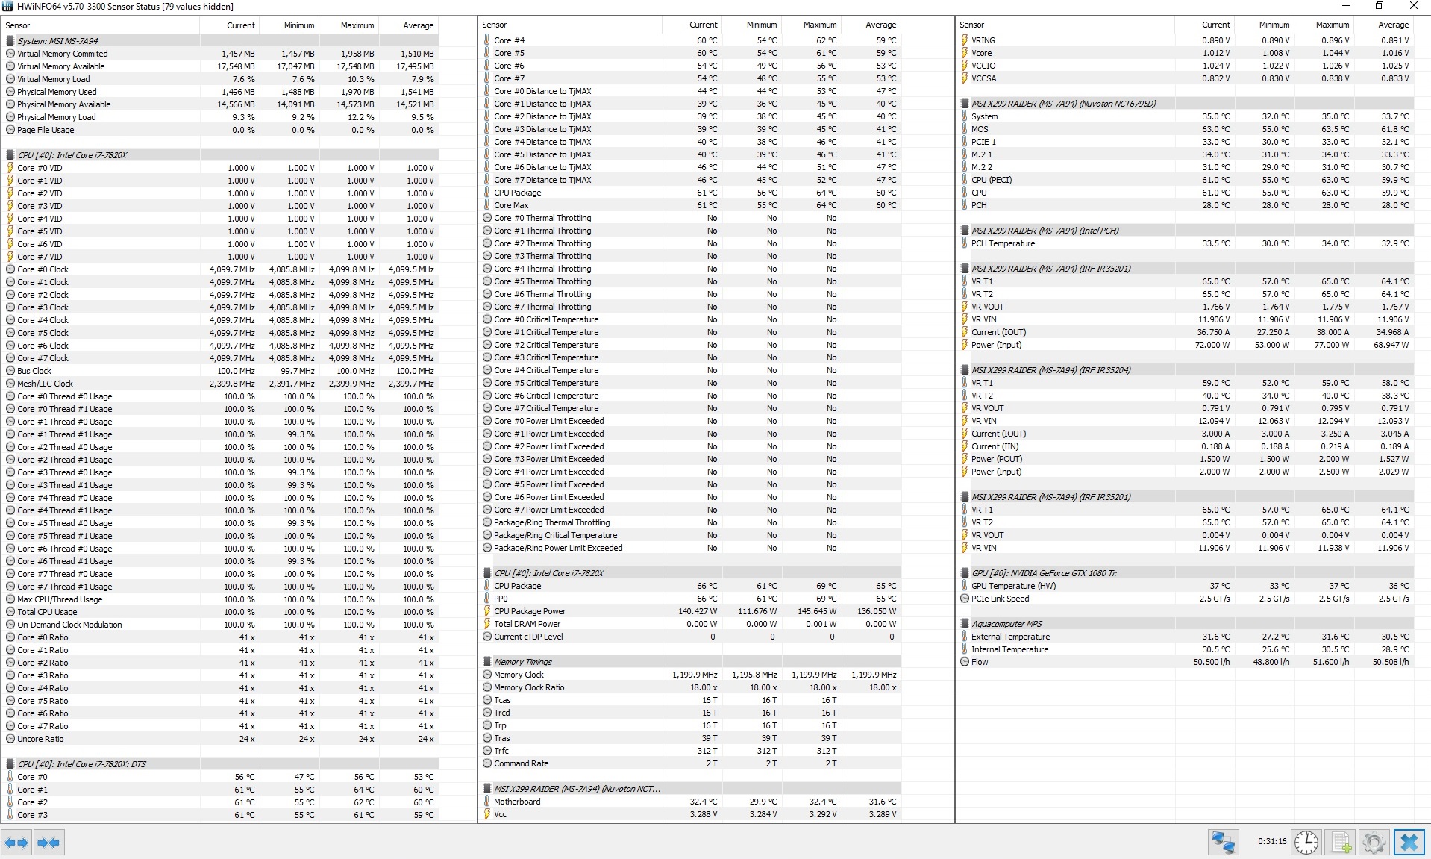Select the Mesh/LLC Clock row
This screenshot has height=859, width=1431.
222,384
